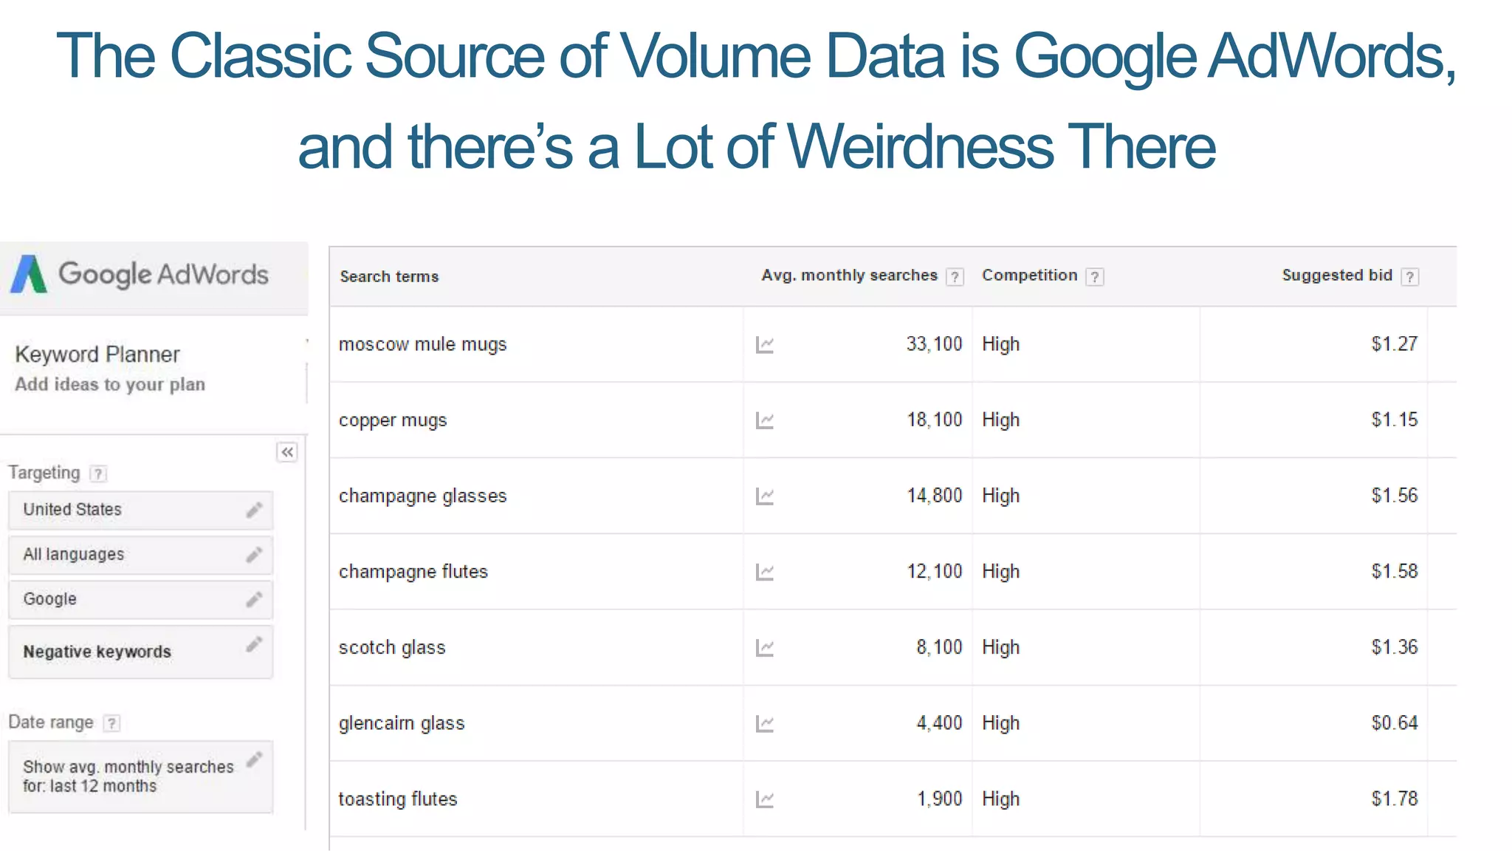Select the 'glencairn glass' search term

[402, 723]
